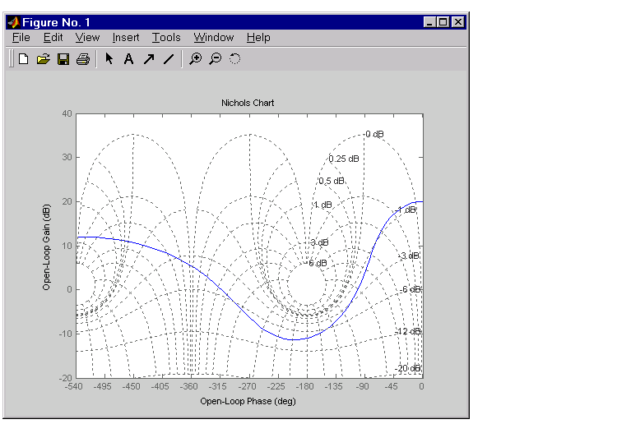Click the New Figure toolbar icon
617x424 pixels.
(x=24, y=59)
